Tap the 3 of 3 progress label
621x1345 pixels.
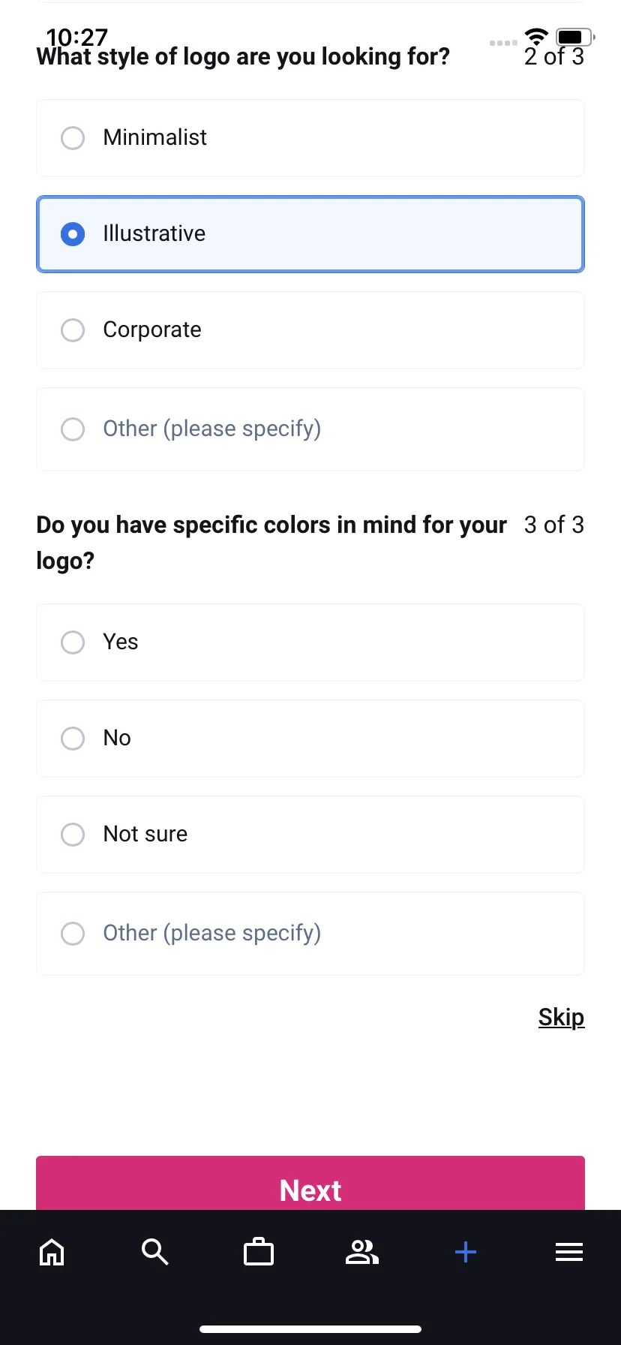554,525
